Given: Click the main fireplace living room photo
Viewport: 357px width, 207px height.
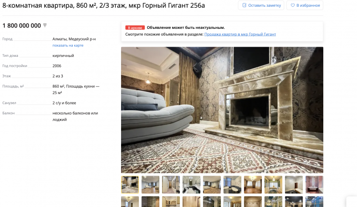Looking at the screenshot, I should tap(222, 110).
